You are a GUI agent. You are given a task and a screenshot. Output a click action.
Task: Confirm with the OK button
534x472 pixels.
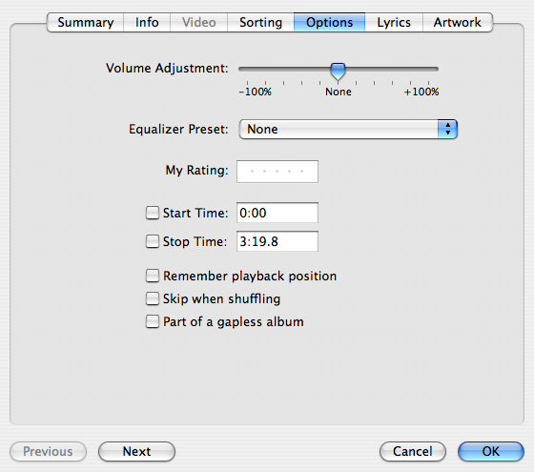pyautogui.click(x=491, y=452)
